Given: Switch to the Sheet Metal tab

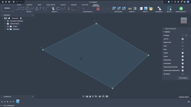Looking at the screenshot, I should point(51,5).
